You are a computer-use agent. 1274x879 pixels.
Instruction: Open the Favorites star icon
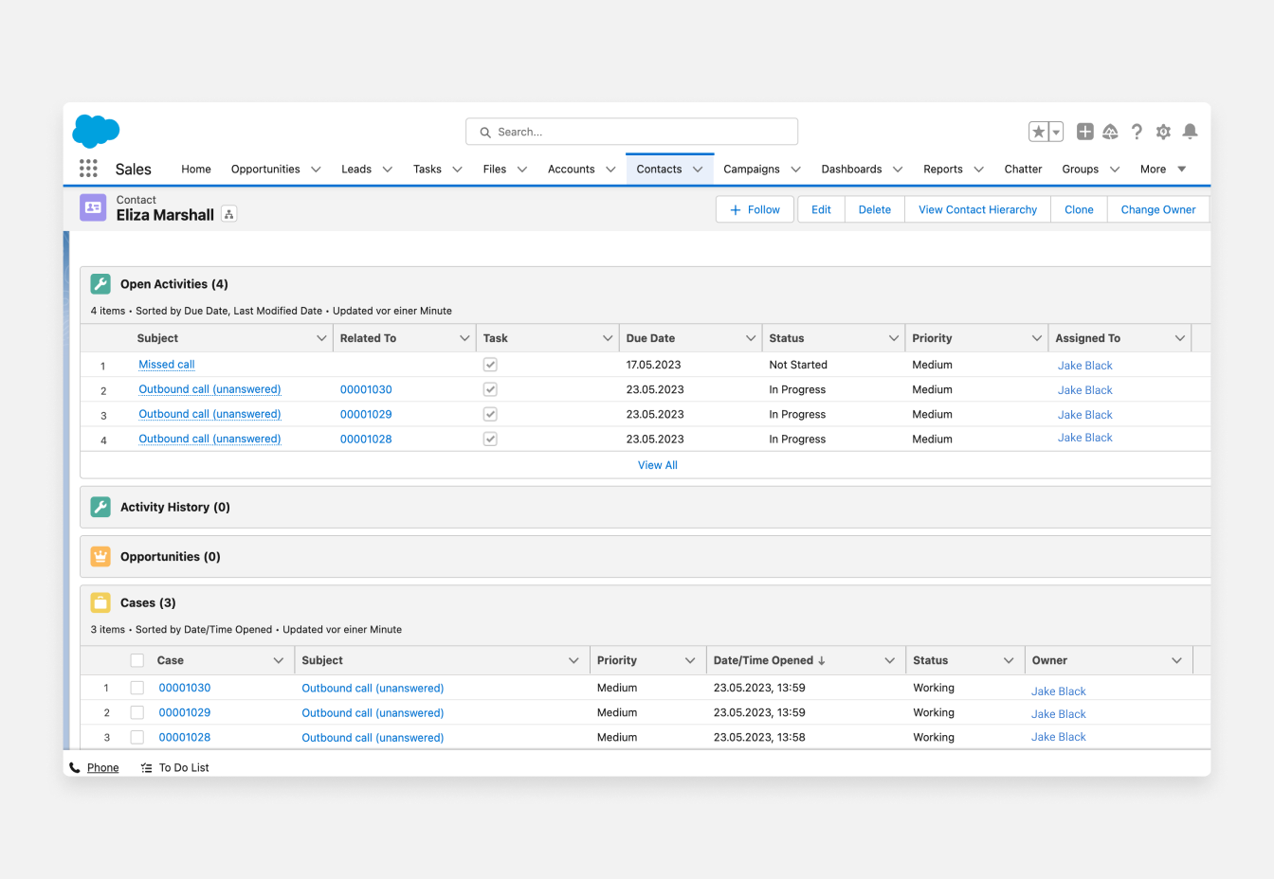coord(1039,132)
